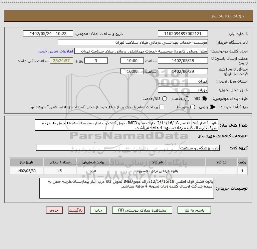Image resolution: width=257 pixels, height=249 pixels.
Task: Click the price validity date 1402/06/29 field
Action: coord(183,71)
